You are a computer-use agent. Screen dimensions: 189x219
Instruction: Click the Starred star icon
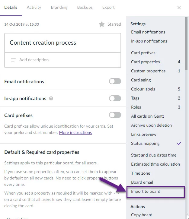102,24
